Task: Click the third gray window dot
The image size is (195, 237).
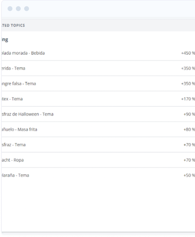Action: tap(27, 9)
